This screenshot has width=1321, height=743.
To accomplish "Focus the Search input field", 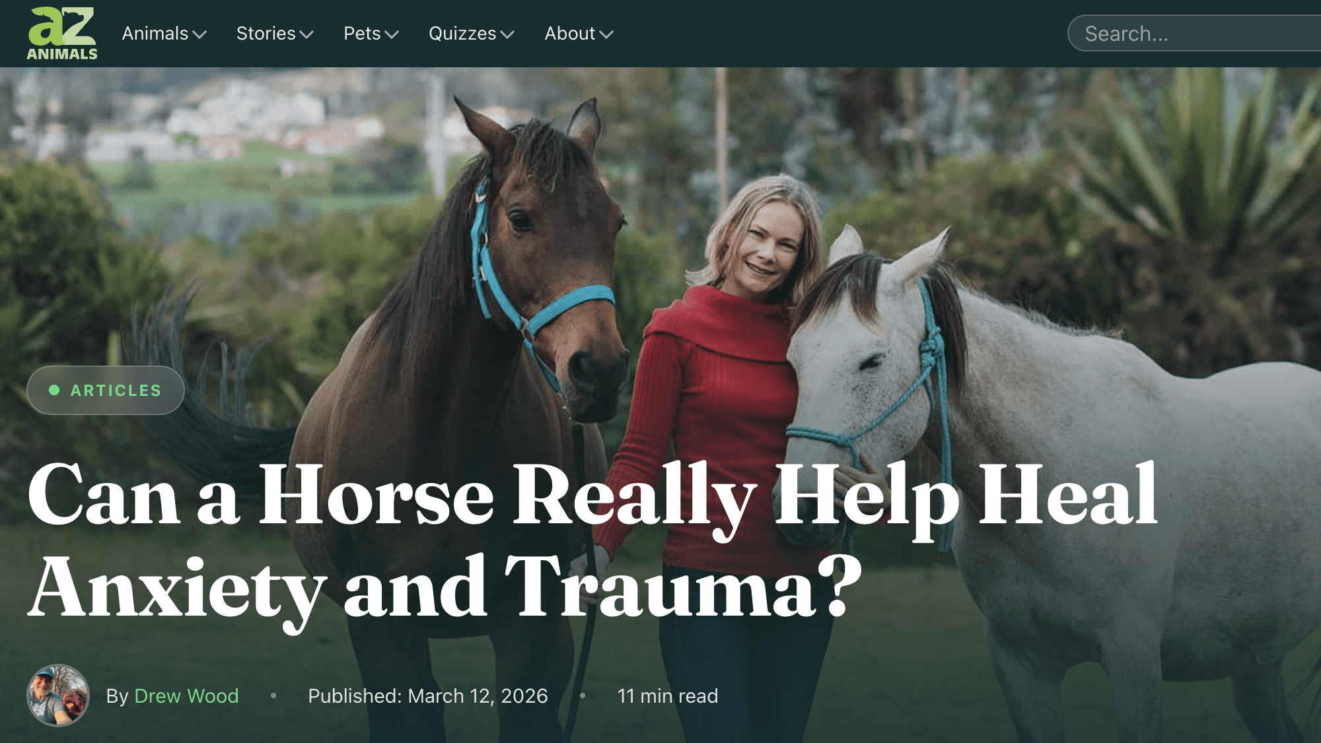I will [1194, 33].
